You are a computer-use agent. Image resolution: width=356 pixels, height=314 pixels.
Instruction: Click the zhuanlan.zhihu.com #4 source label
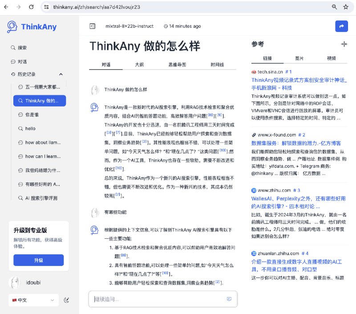280,253
